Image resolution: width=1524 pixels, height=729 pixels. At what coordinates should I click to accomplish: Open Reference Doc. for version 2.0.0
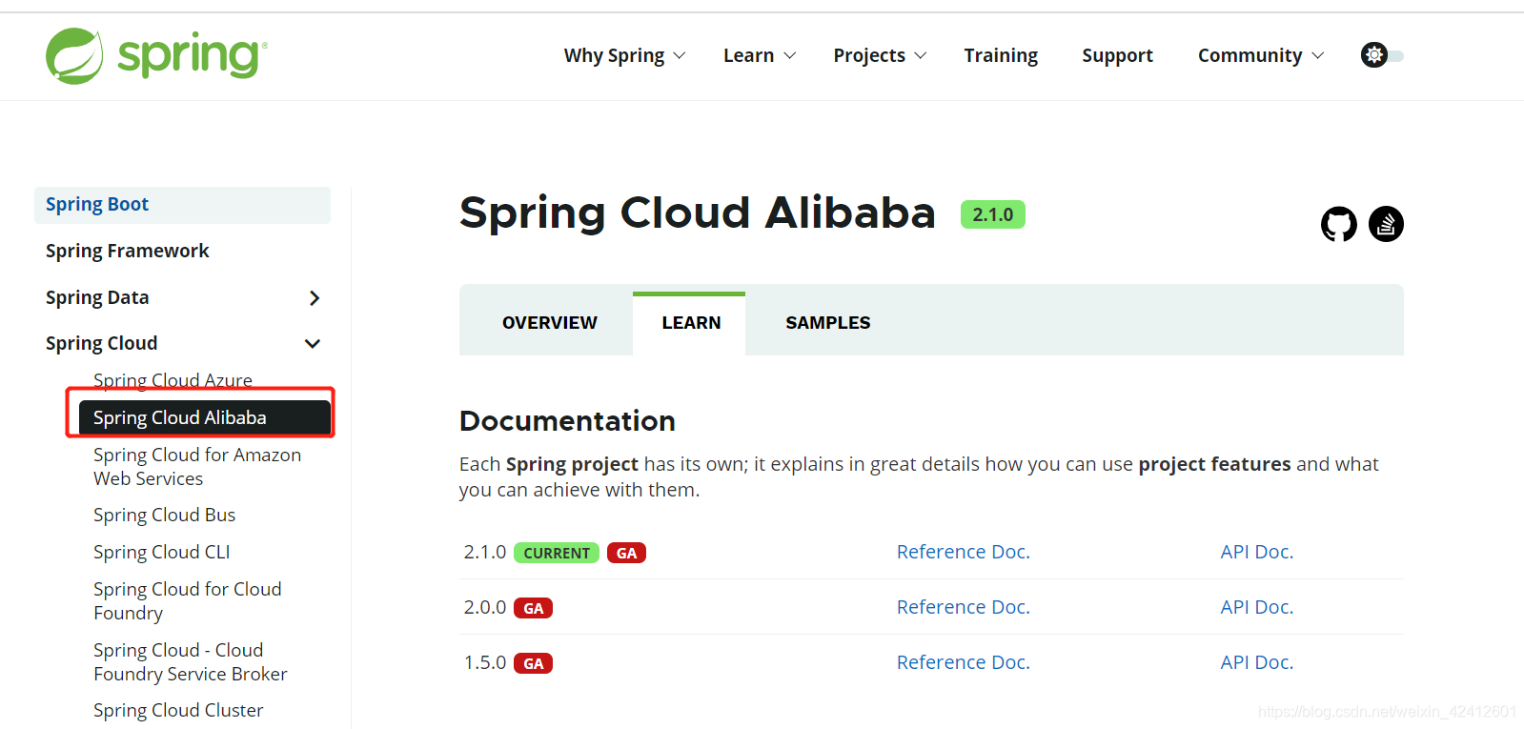(964, 607)
